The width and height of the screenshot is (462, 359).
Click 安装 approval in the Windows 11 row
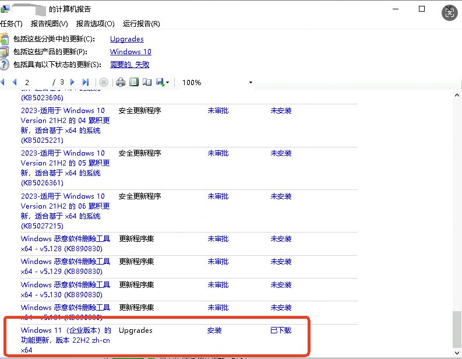[x=214, y=330]
